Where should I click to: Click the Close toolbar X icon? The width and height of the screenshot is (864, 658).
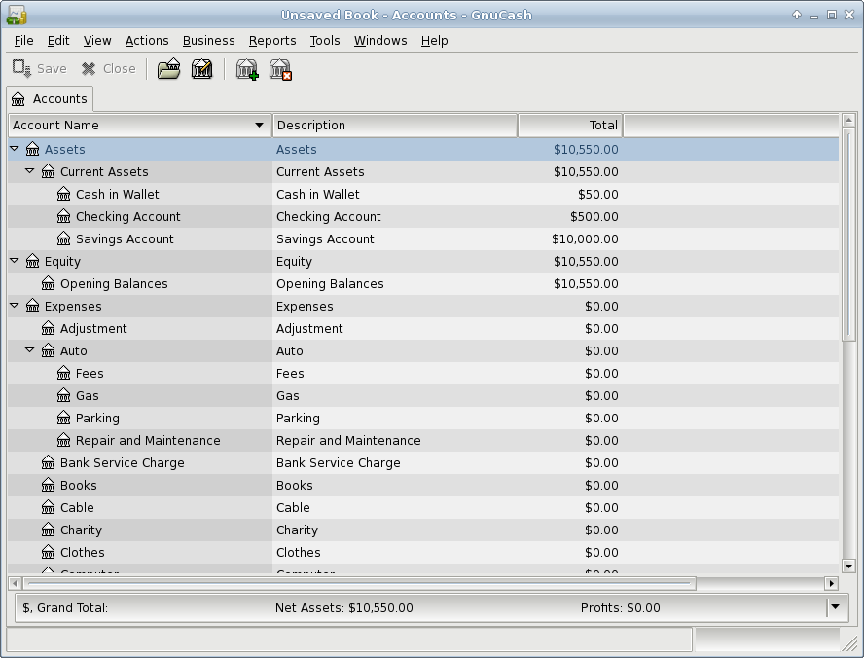point(89,69)
